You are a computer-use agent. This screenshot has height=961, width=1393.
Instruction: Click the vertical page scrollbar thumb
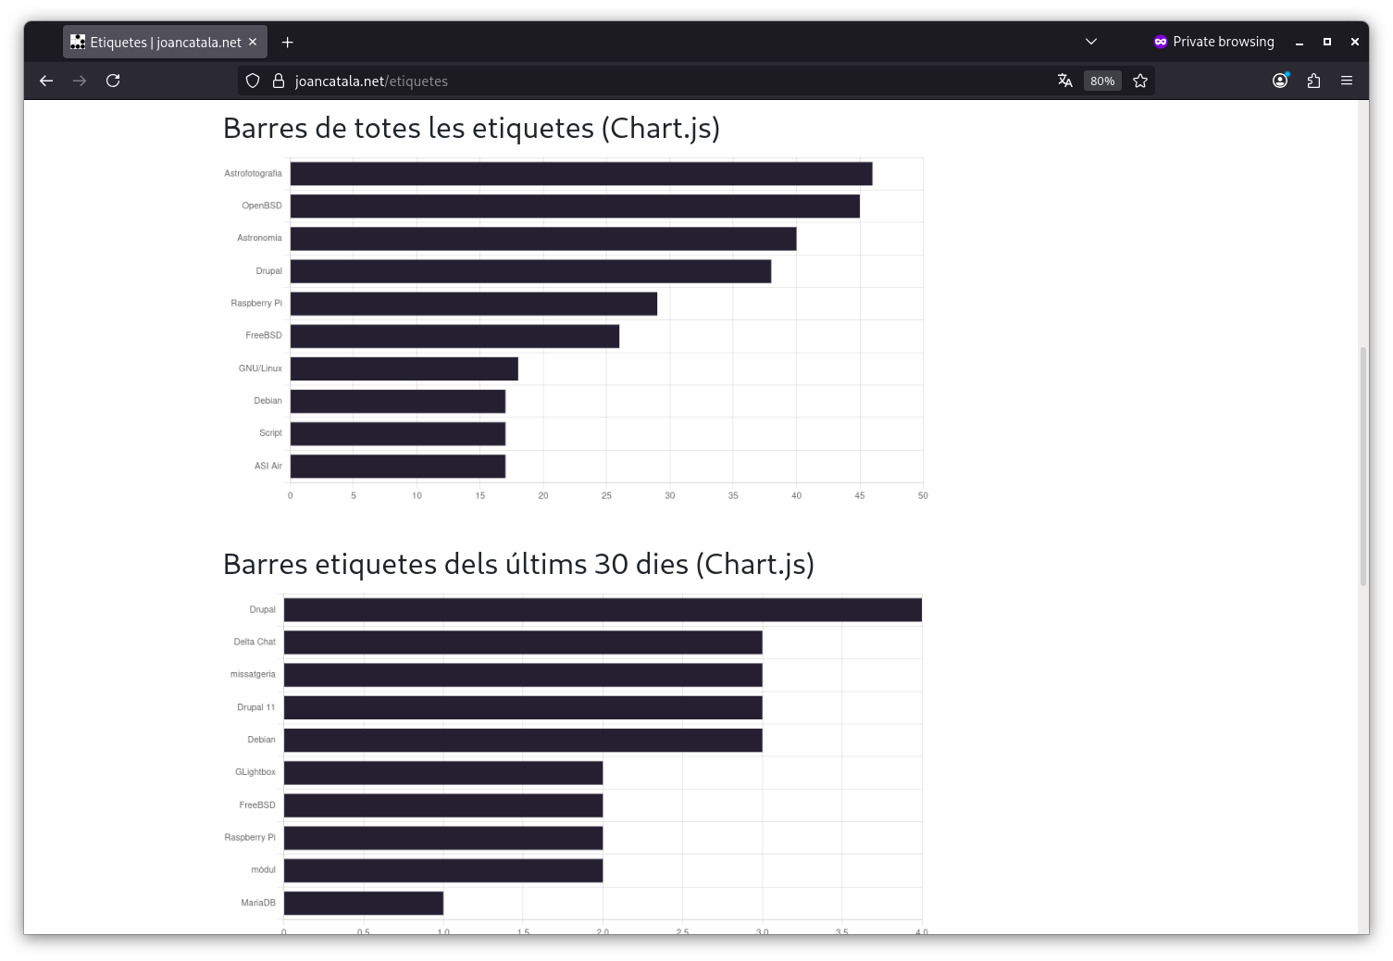coord(1362,463)
